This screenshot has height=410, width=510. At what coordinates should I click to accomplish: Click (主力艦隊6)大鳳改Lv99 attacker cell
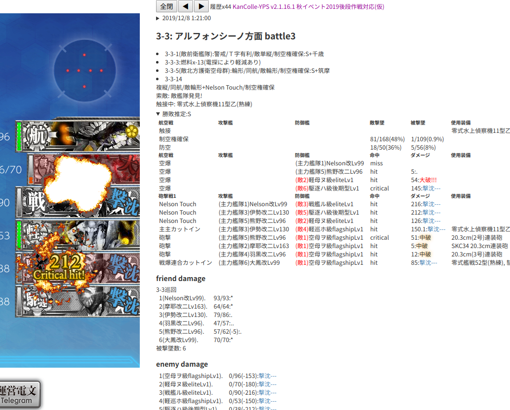click(249, 263)
